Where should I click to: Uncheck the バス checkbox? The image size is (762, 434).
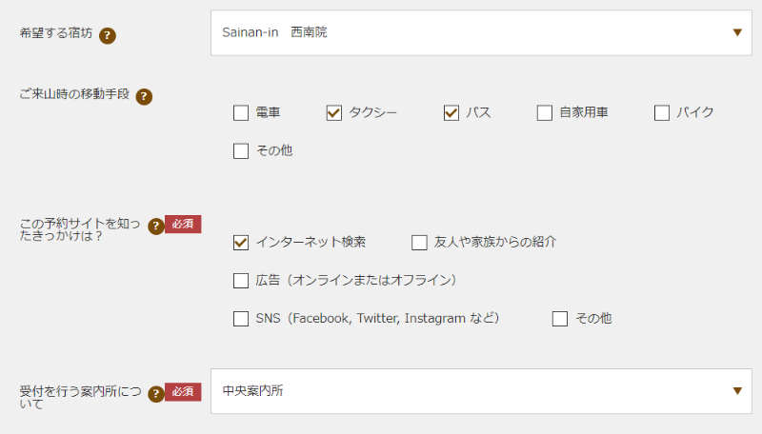(451, 113)
